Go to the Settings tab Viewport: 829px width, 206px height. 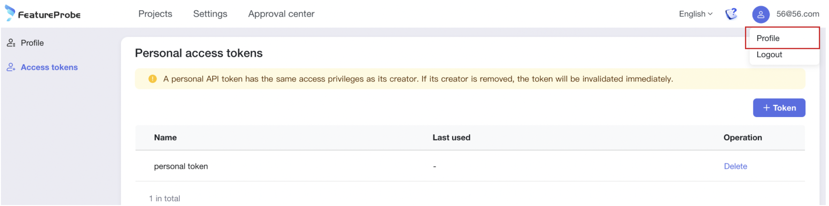[x=210, y=14]
